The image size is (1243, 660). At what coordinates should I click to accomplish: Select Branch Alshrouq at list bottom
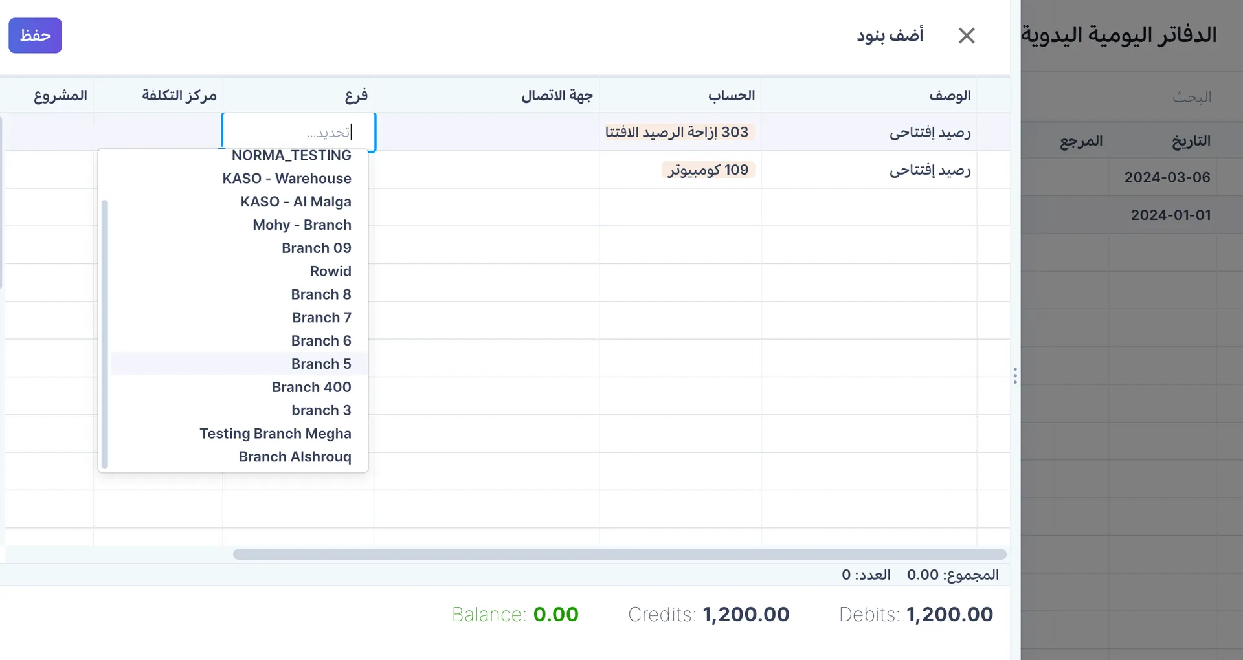pyautogui.click(x=295, y=456)
